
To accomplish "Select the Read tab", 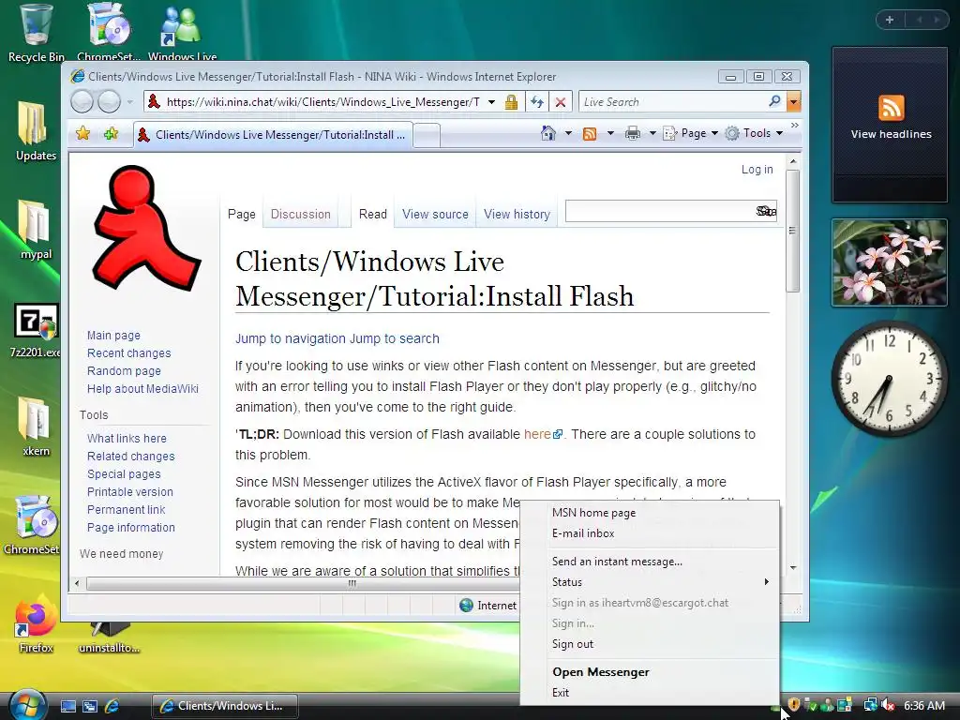I will 373,215.
